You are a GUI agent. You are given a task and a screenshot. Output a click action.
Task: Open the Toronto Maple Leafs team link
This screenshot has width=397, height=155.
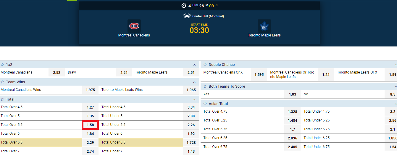pos(264,35)
